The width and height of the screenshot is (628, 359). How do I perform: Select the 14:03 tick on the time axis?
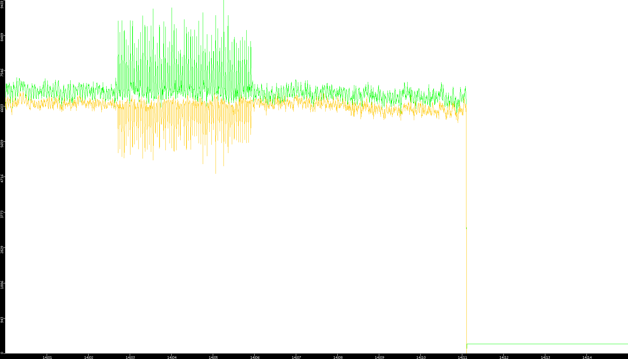coord(130,357)
